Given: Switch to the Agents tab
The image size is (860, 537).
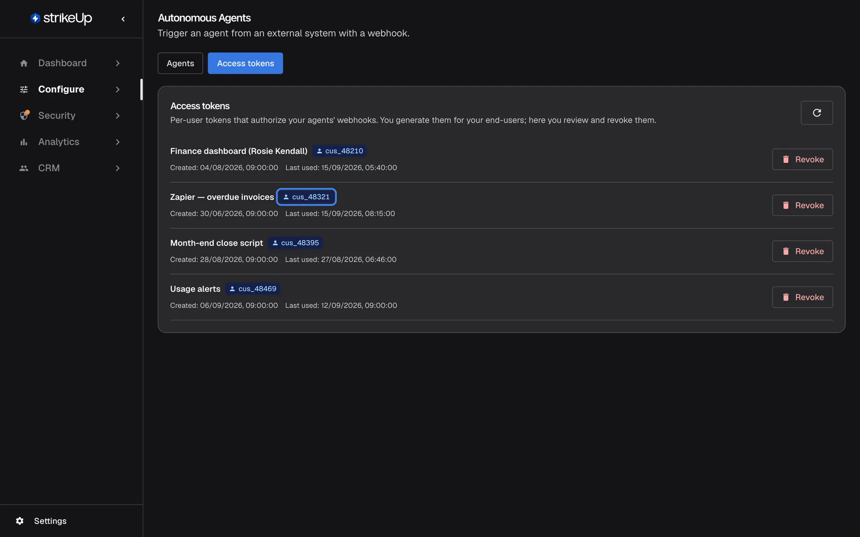Looking at the screenshot, I should coord(180,63).
